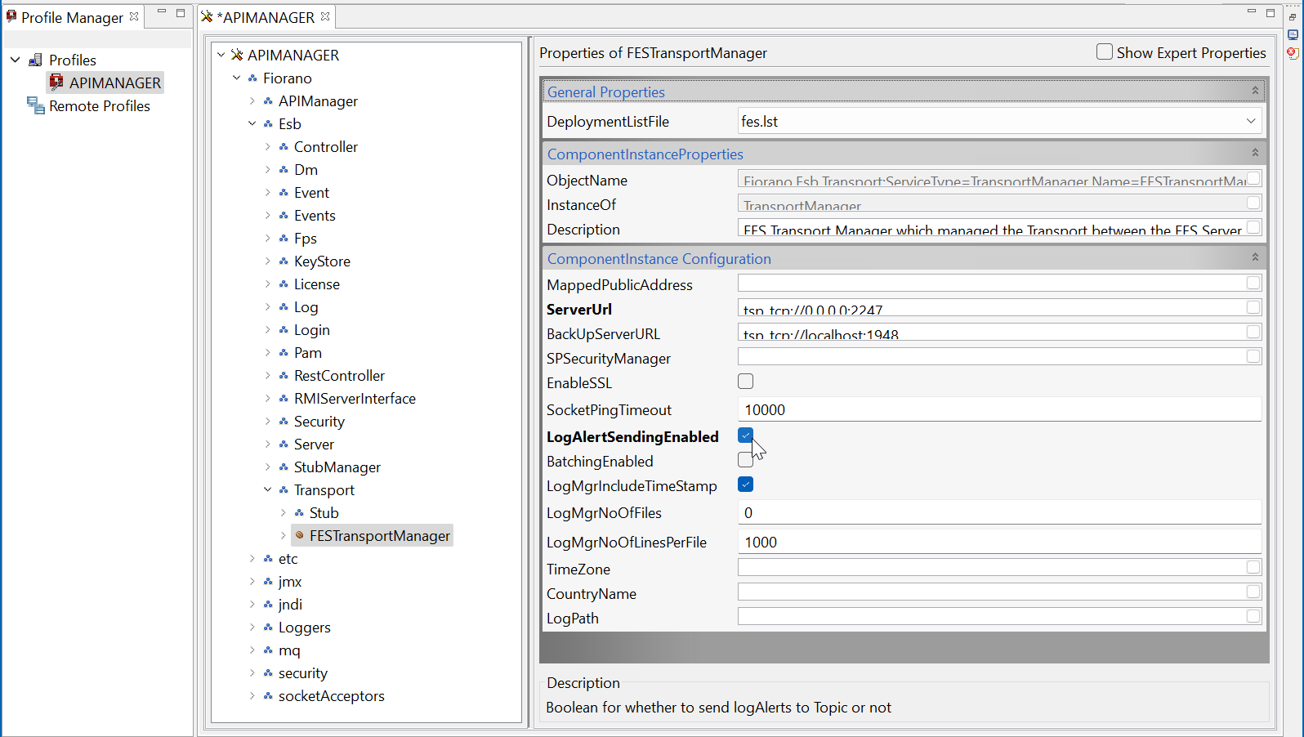The height and width of the screenshot is (737, 1304).
Task: Click the APIMANAGER root node tools icon
Action: point(237,55)
